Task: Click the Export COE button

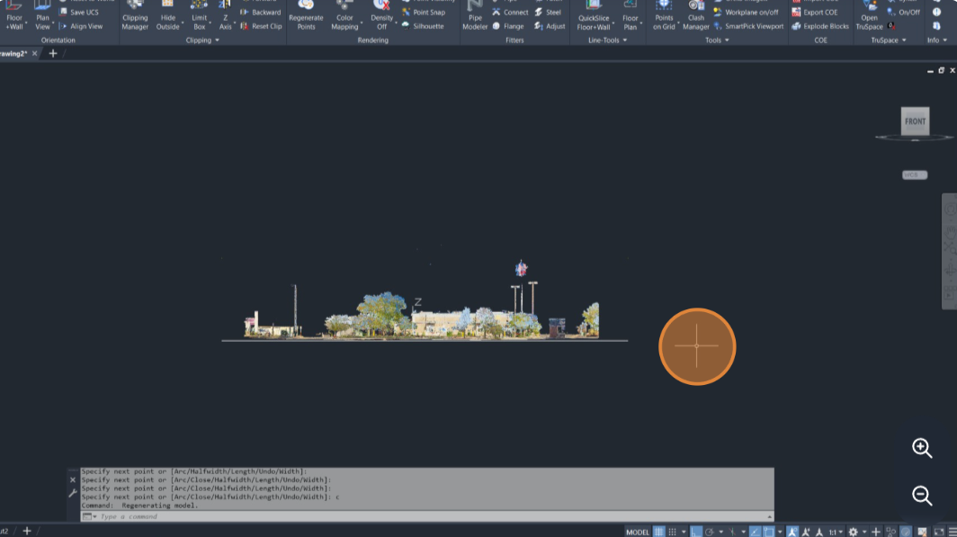Action: [x=814, y=13]
